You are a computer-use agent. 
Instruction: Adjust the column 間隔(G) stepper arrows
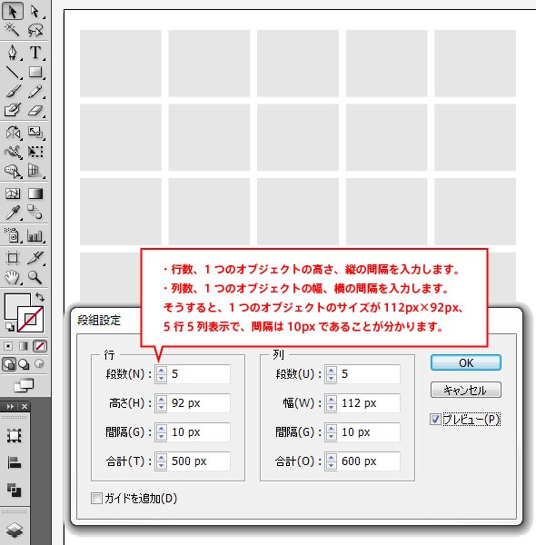pyautogui.click(x=332, y=432)
